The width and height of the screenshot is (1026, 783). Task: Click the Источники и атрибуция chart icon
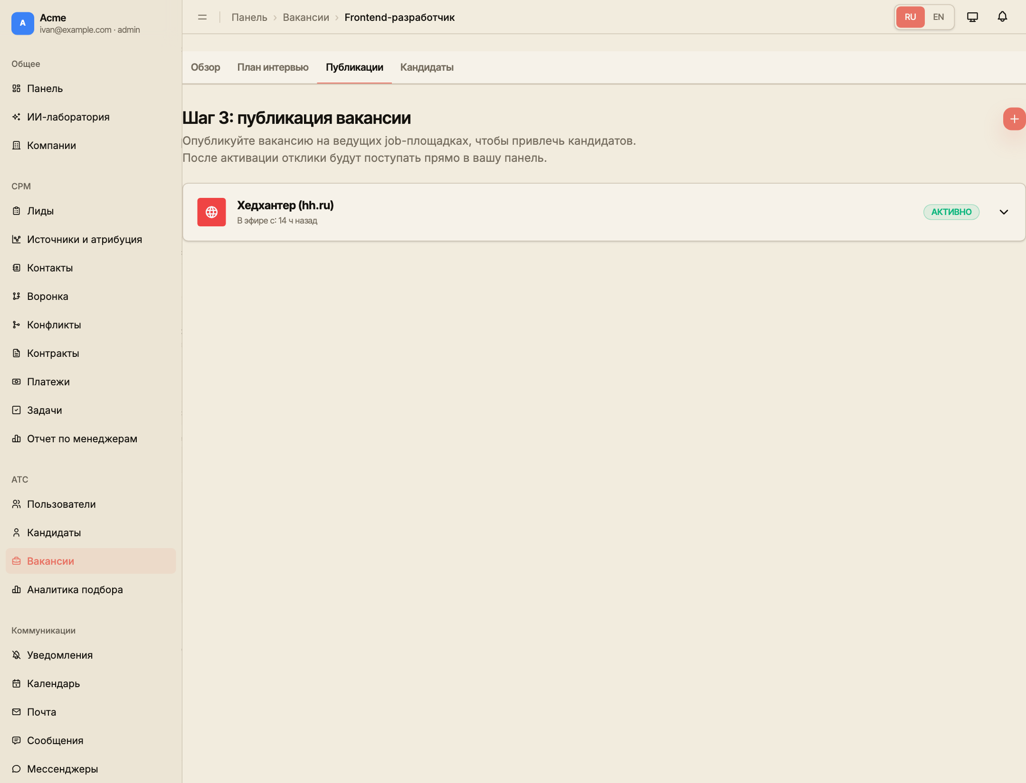(17, 240)
